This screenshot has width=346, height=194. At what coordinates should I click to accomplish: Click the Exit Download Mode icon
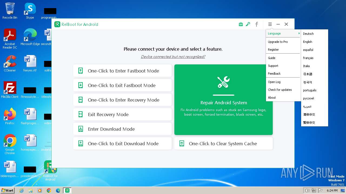[81, 144]
